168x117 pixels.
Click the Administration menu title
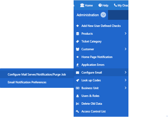pos(88,15)
